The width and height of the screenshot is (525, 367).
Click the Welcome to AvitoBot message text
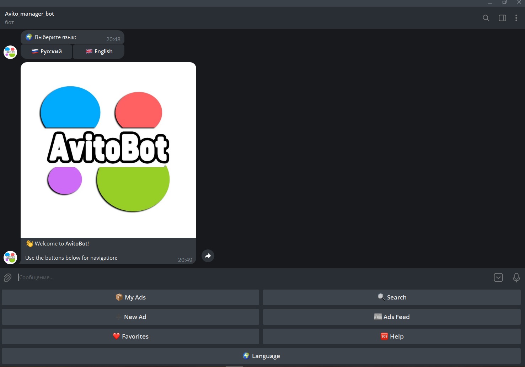pyautogui.click(x=62, y=244)
